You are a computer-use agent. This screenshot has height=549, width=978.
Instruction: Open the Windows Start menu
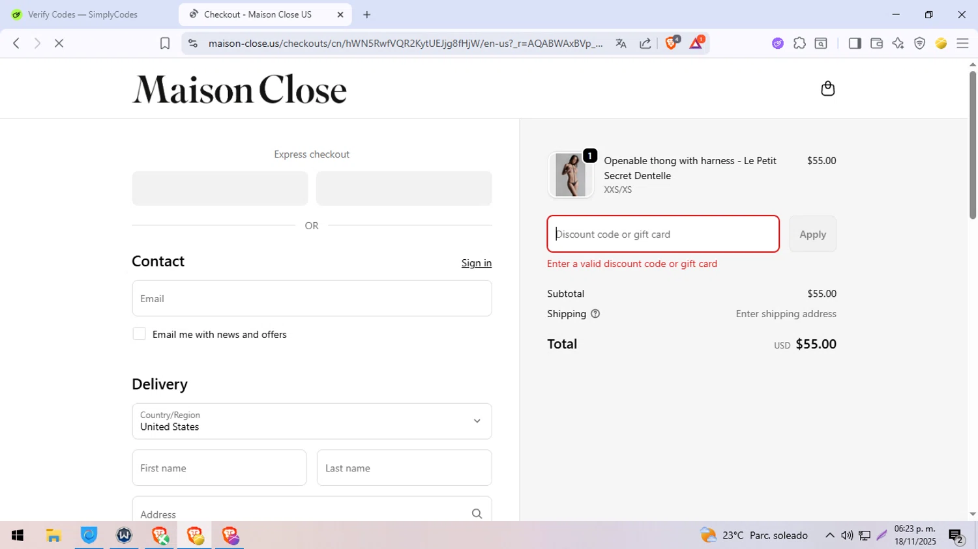point(18,535)
